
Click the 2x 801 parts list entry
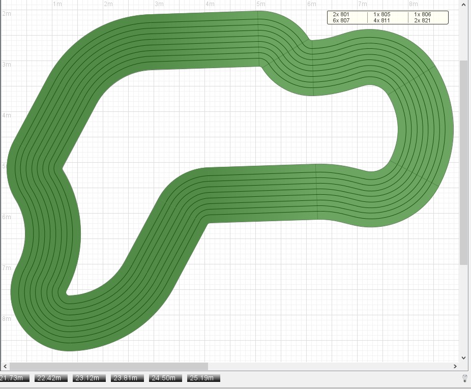point(341,14)
